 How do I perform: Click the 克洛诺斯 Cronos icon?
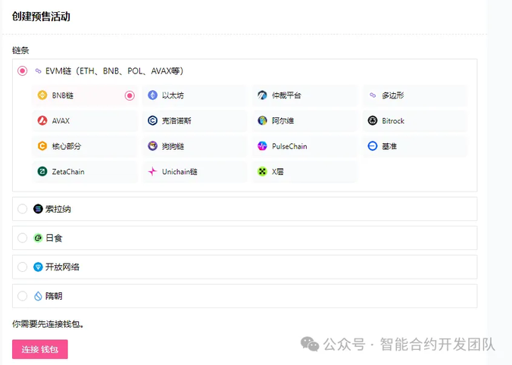coord(152,121)
